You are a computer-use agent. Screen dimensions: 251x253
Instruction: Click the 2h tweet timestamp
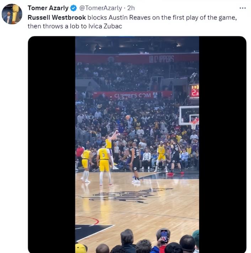(x=131, y=8)
